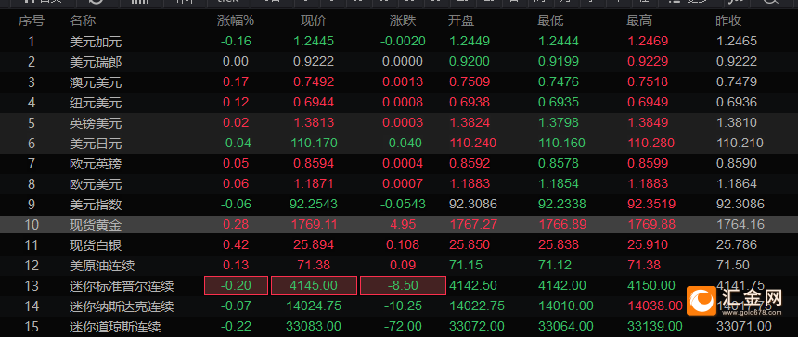Click the 昨收 column header
Screen dimensions: 798x337
[x=728, y=20]
